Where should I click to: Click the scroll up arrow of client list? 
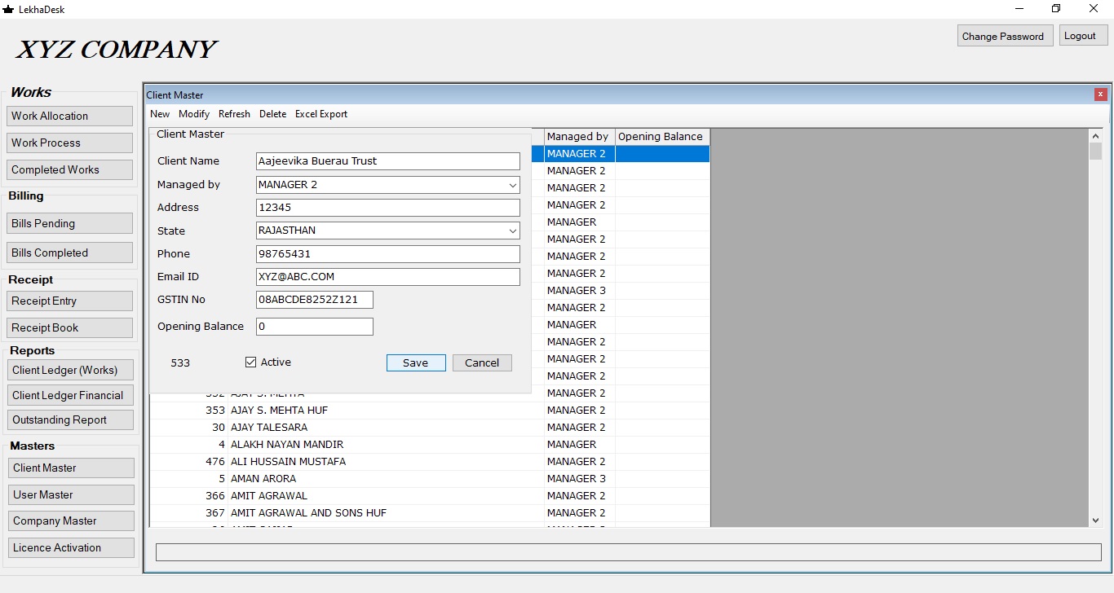pos(1095,136)
